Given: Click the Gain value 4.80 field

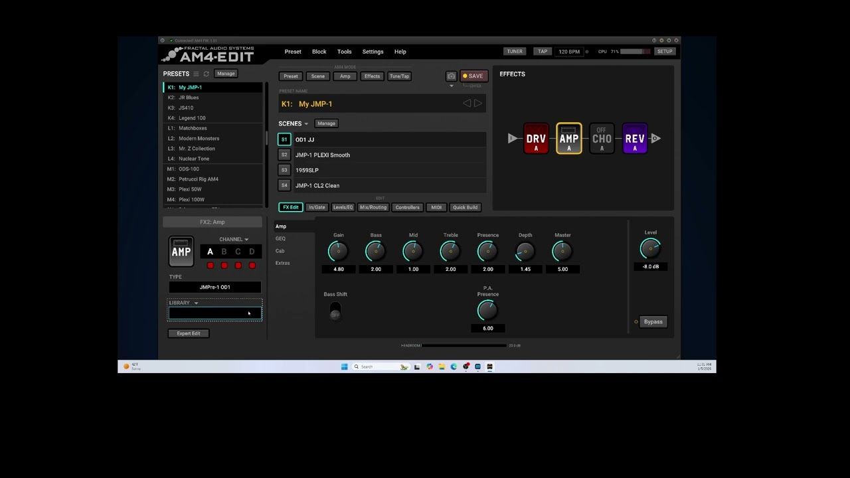Looking at the screenshot, I should [x=339, y=270].
